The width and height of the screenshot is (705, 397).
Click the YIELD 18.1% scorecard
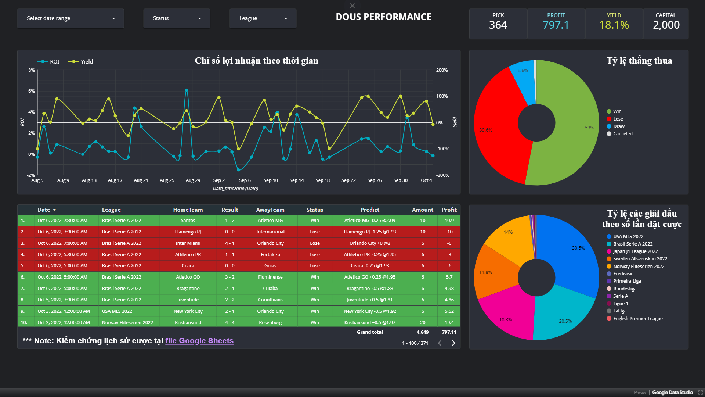(614, 24)
